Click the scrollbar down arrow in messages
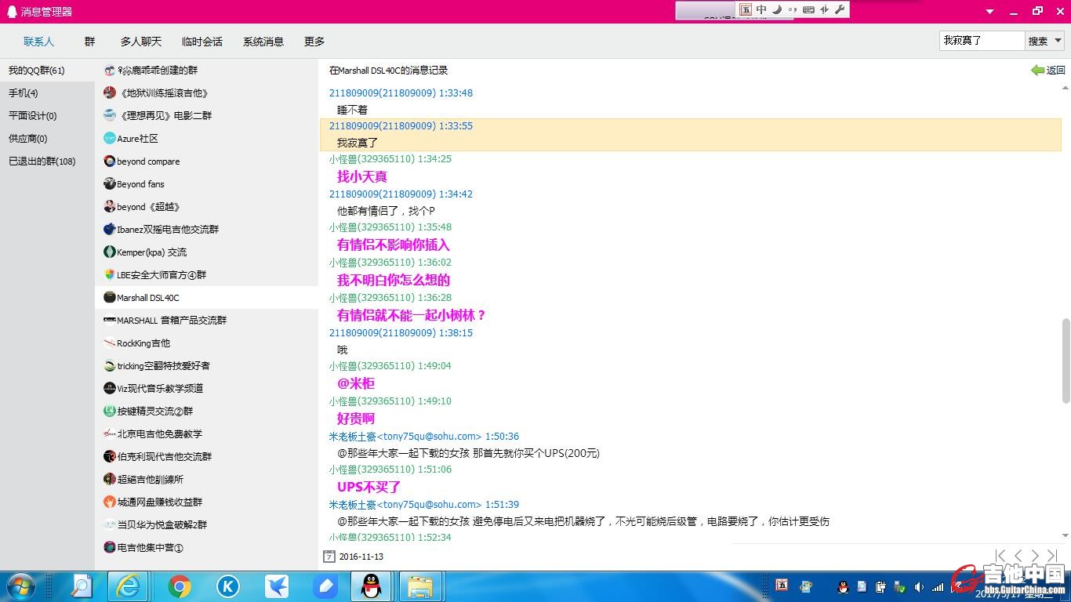 pos(1066,536)
